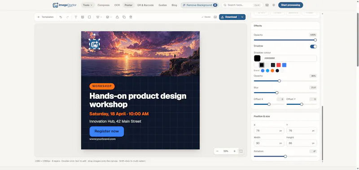Add a text layer with the T tool

(76, 17)
